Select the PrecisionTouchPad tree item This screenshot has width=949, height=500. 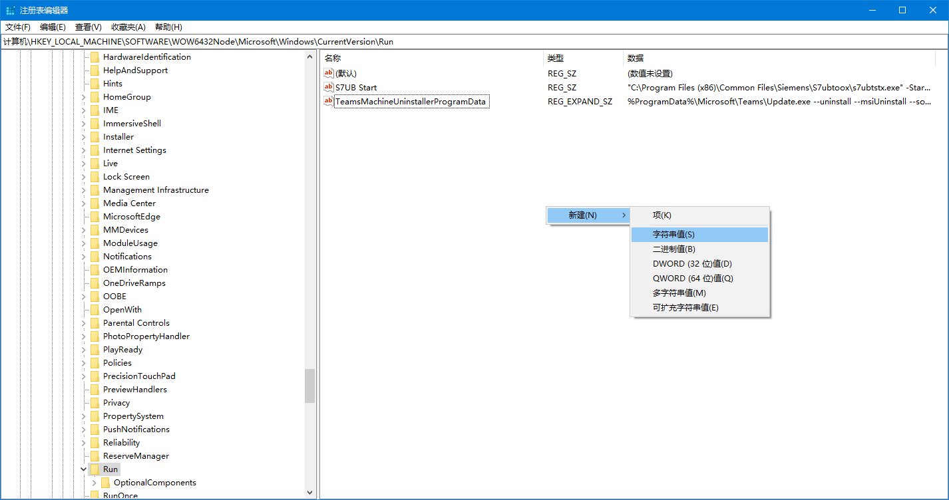click(139, 376)
